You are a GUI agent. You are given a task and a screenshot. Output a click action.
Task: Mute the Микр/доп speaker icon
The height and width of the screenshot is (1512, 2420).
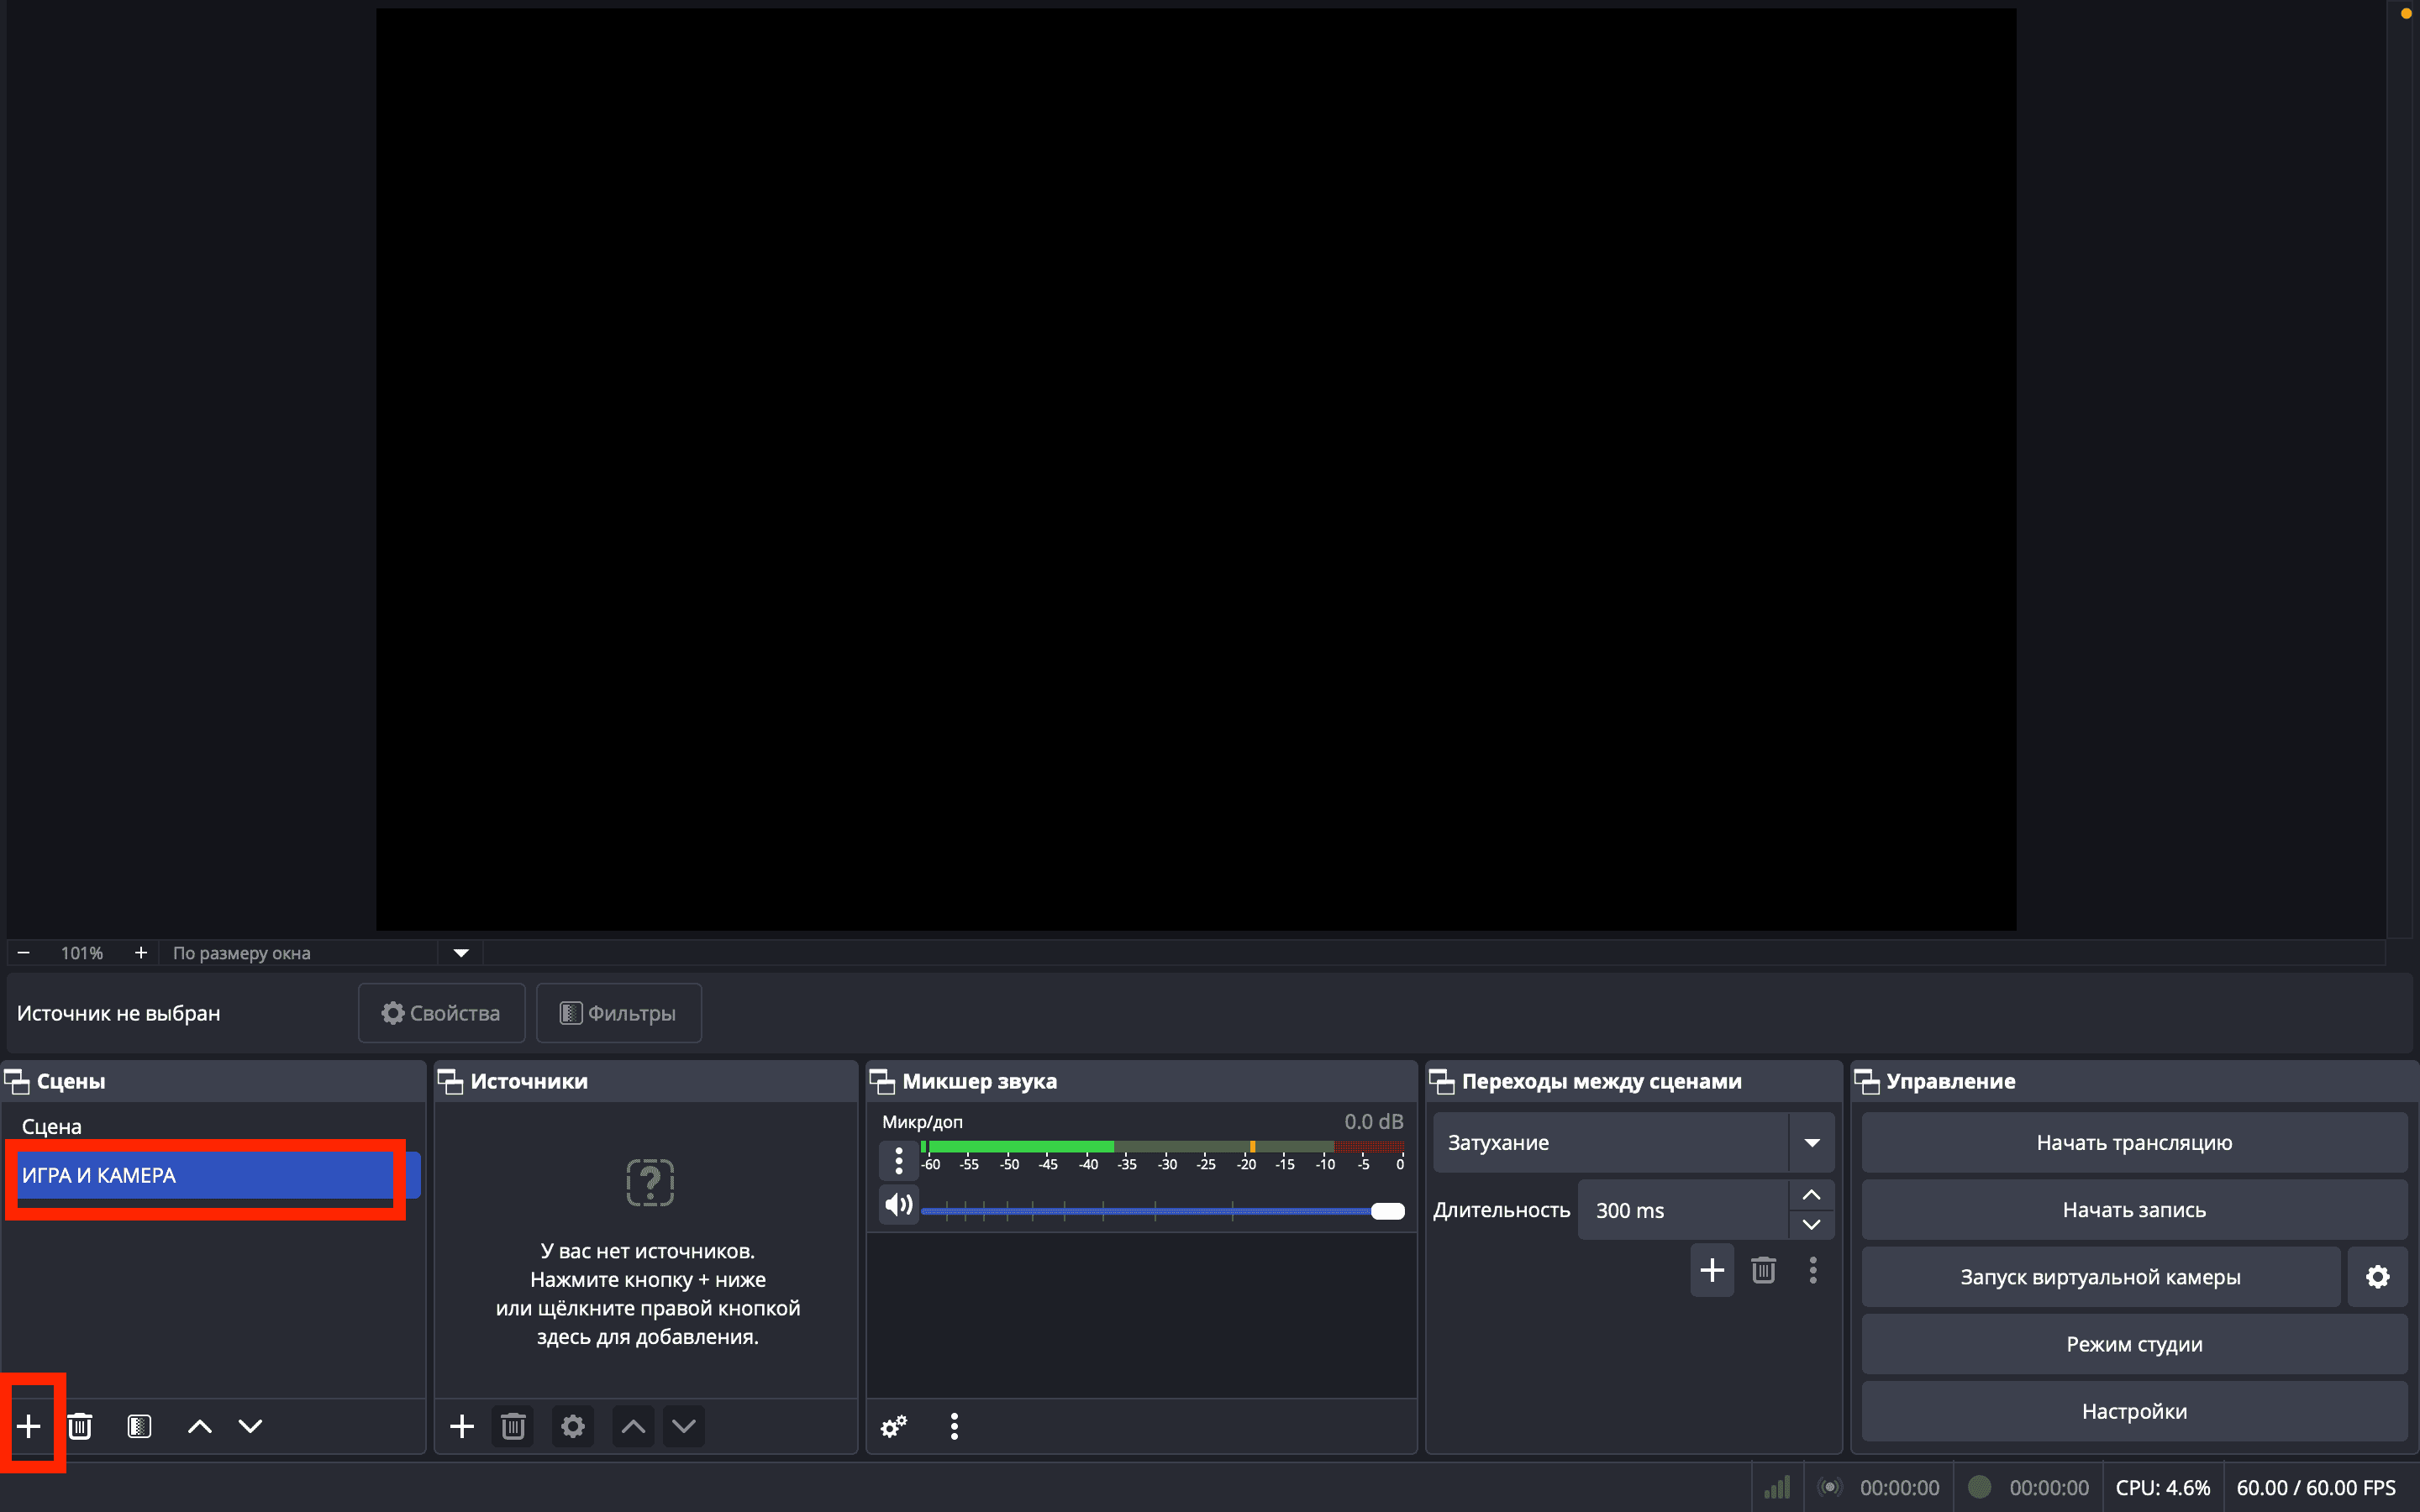(899, 1204)
